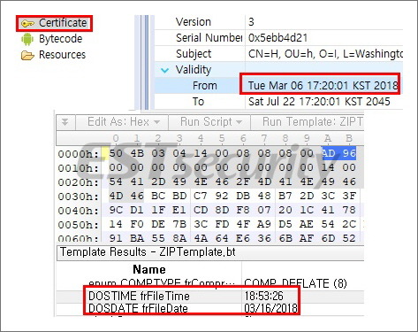Click the Resources folder icon
The width and height of the screenshot is (418, 332).
[27, 55]
